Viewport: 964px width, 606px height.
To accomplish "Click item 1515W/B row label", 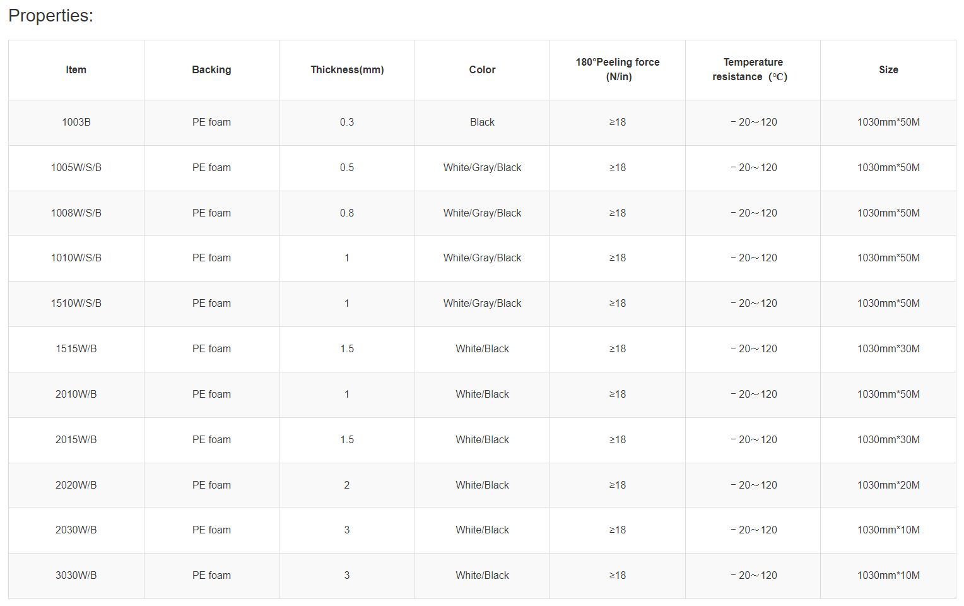I will (x=76, y=348).
